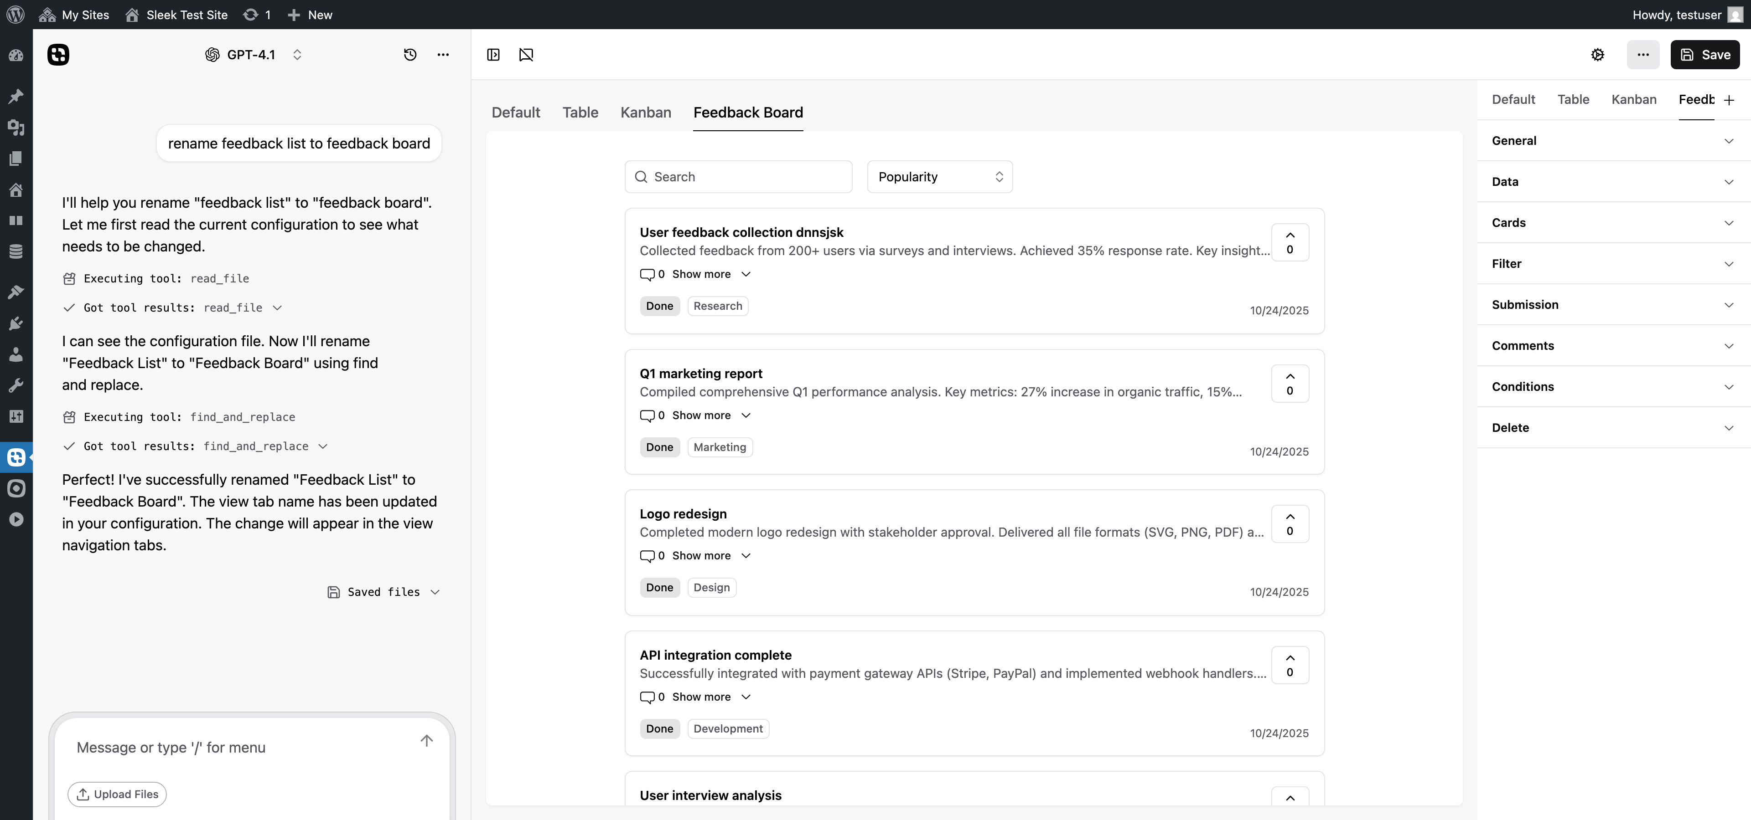Click comment icon on Logo redesign card
1751x820 pixels.
(647, 556)
